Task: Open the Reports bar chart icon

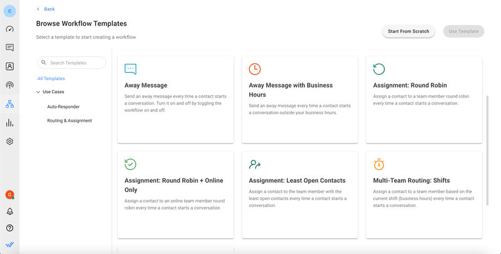Action: click(9, 123)
